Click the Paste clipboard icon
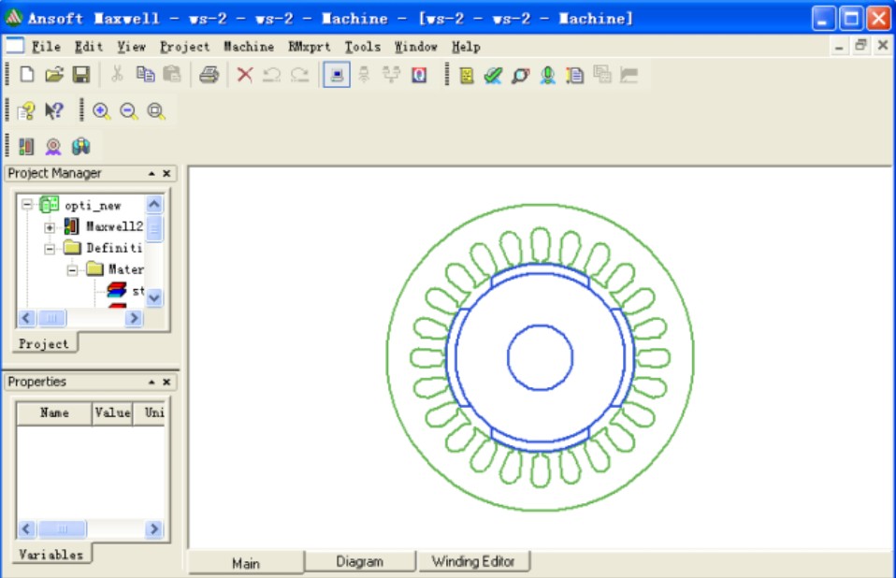Viewport: 896px width, 578px height. pos(172,74)
